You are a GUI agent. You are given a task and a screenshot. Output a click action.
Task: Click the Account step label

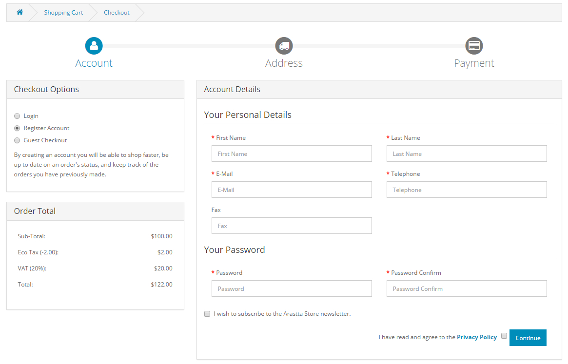point(94,63)
